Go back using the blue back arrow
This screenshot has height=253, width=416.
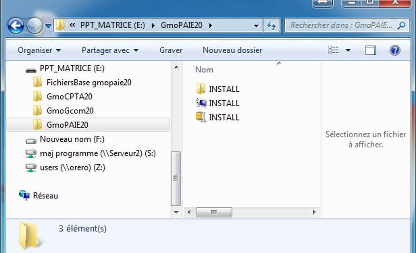point(16,25)
